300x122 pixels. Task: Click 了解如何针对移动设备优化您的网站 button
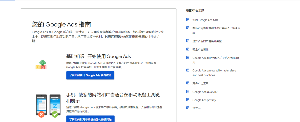click(91, 119)
